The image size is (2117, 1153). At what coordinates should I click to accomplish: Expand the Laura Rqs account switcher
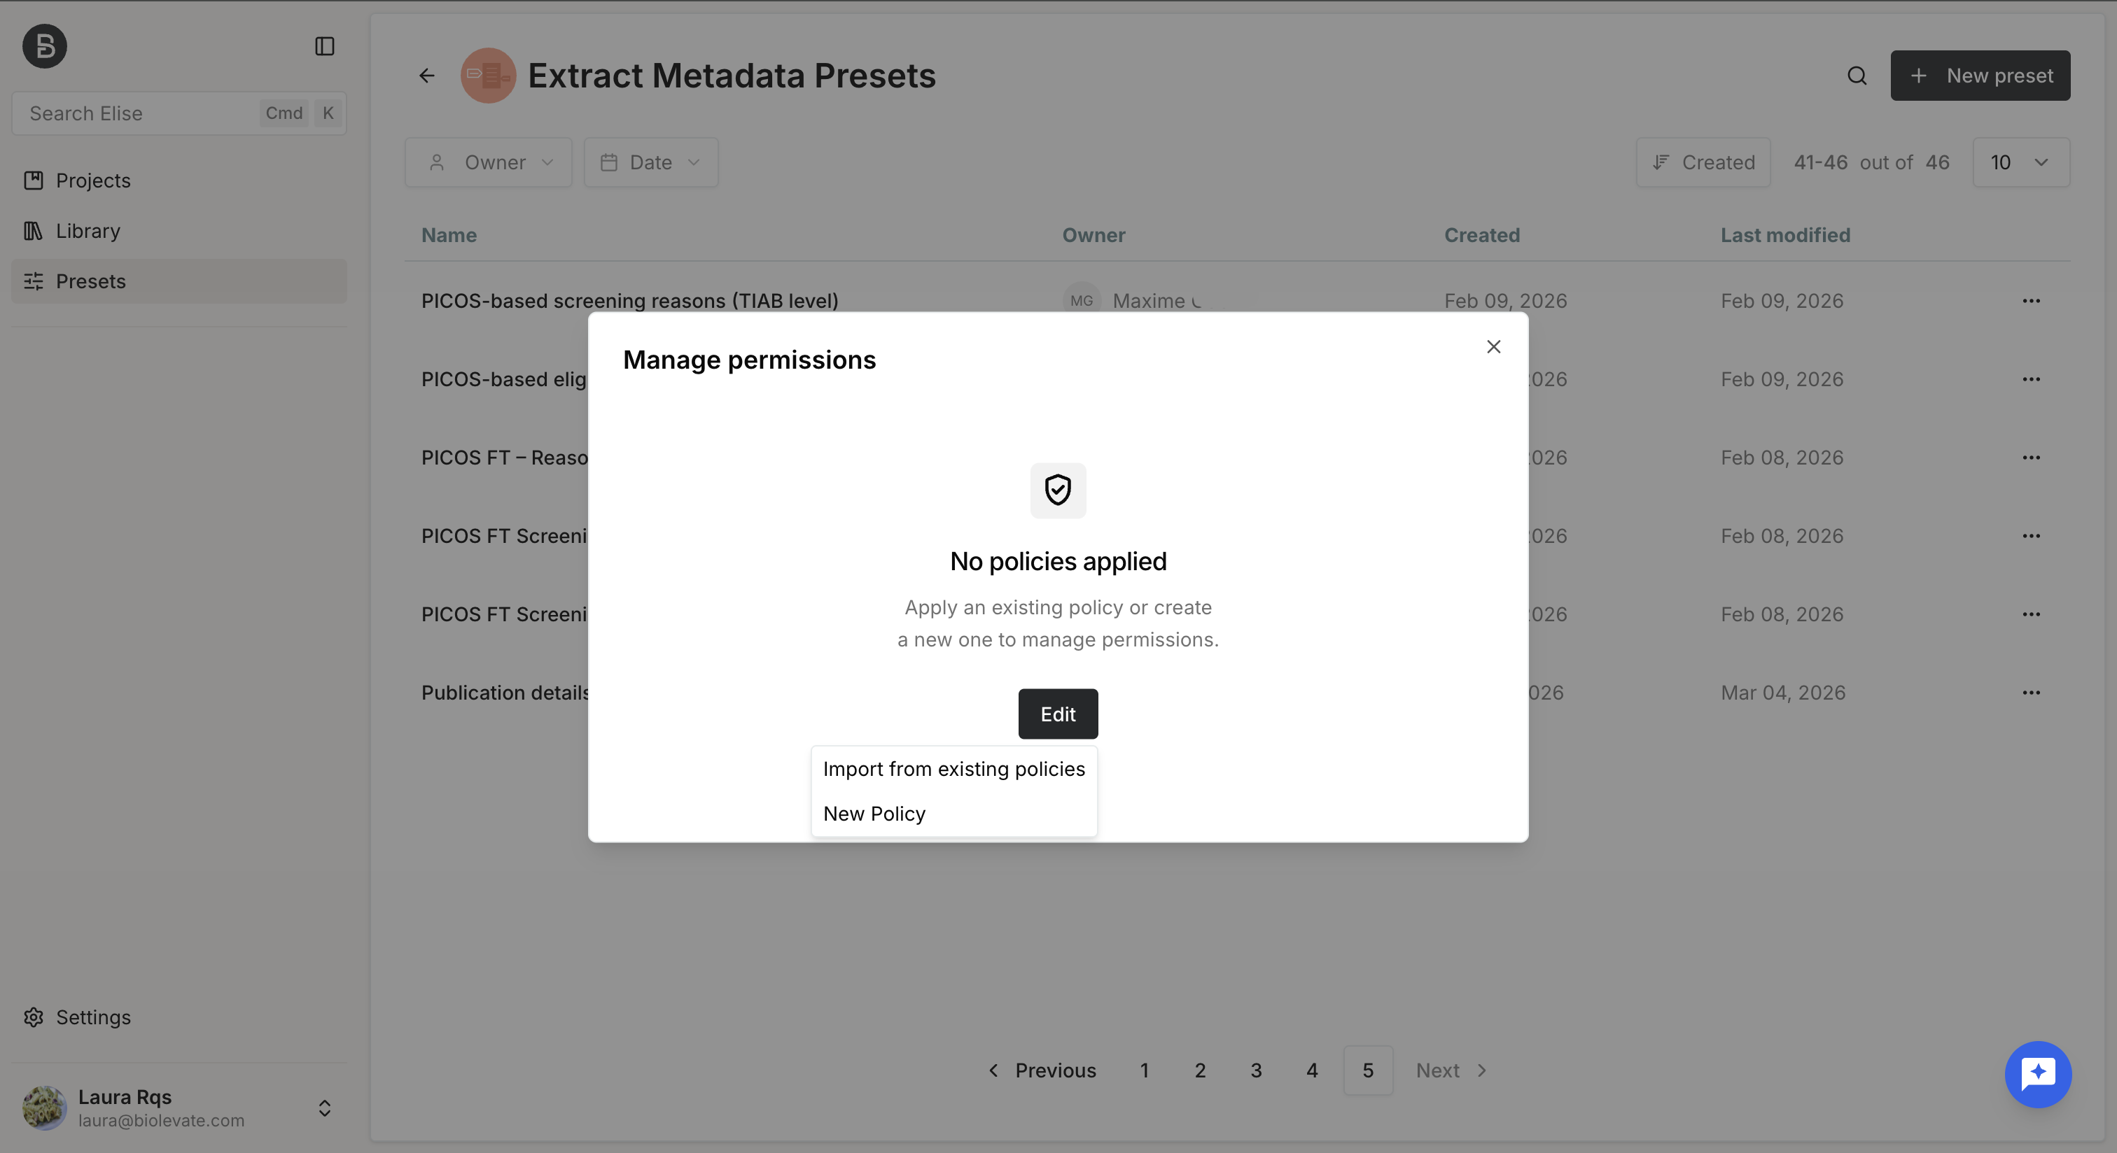[325, 1108]
